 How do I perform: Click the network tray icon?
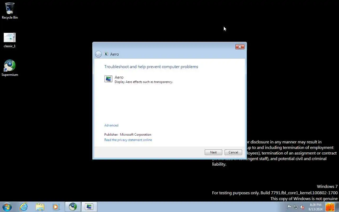click(x=296, y=207)
